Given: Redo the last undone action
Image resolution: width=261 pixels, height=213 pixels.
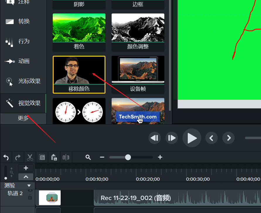Looking at the screenshot, I should [x=18, y=157].
